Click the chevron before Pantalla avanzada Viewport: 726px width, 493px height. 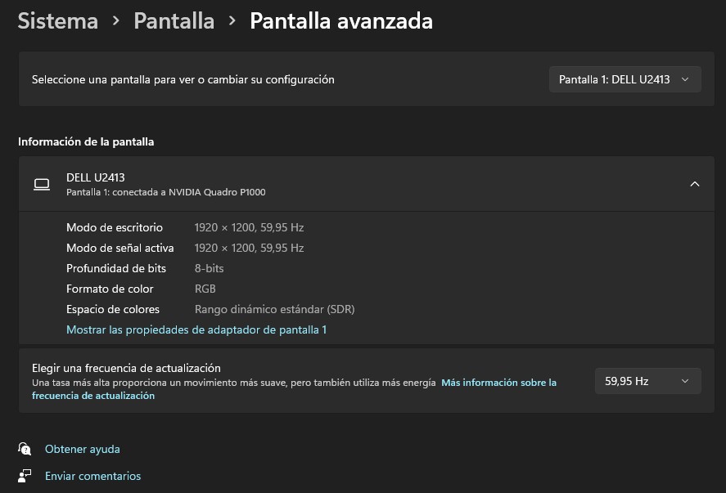pyautogui.click(x=232, y=20)
